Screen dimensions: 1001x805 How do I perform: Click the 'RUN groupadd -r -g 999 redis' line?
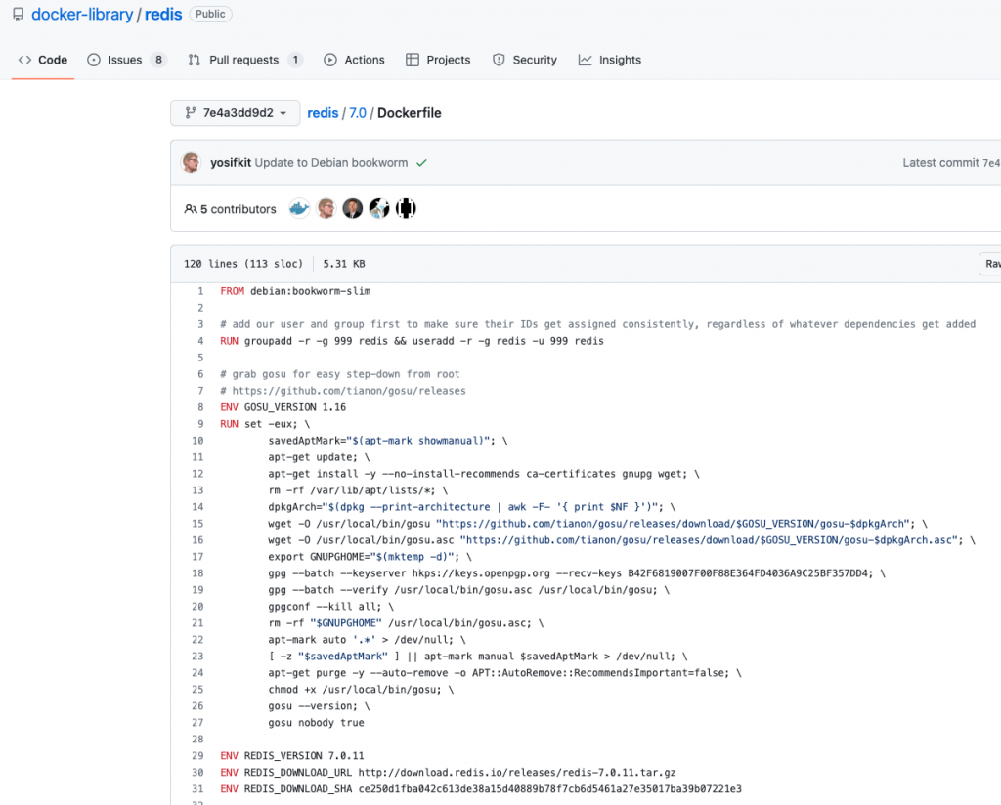(412, 341)
